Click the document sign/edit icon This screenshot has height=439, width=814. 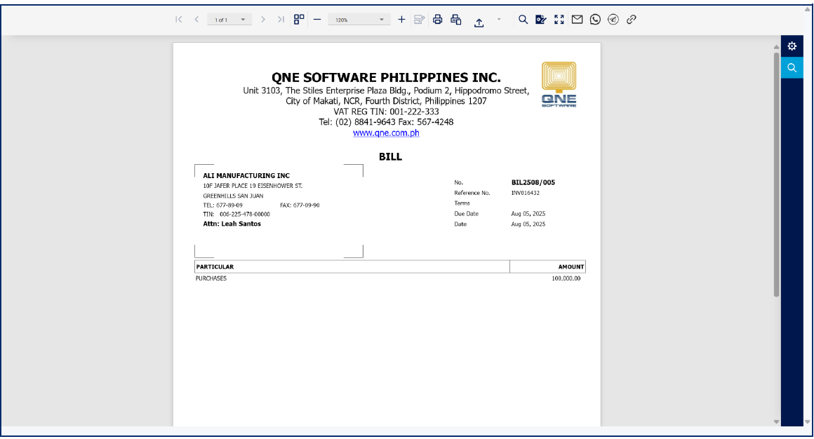[541, 19]
